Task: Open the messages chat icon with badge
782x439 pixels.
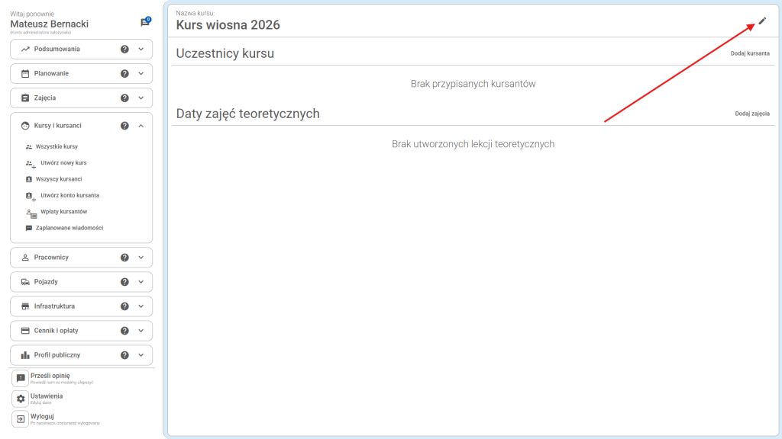Action: 144,23
